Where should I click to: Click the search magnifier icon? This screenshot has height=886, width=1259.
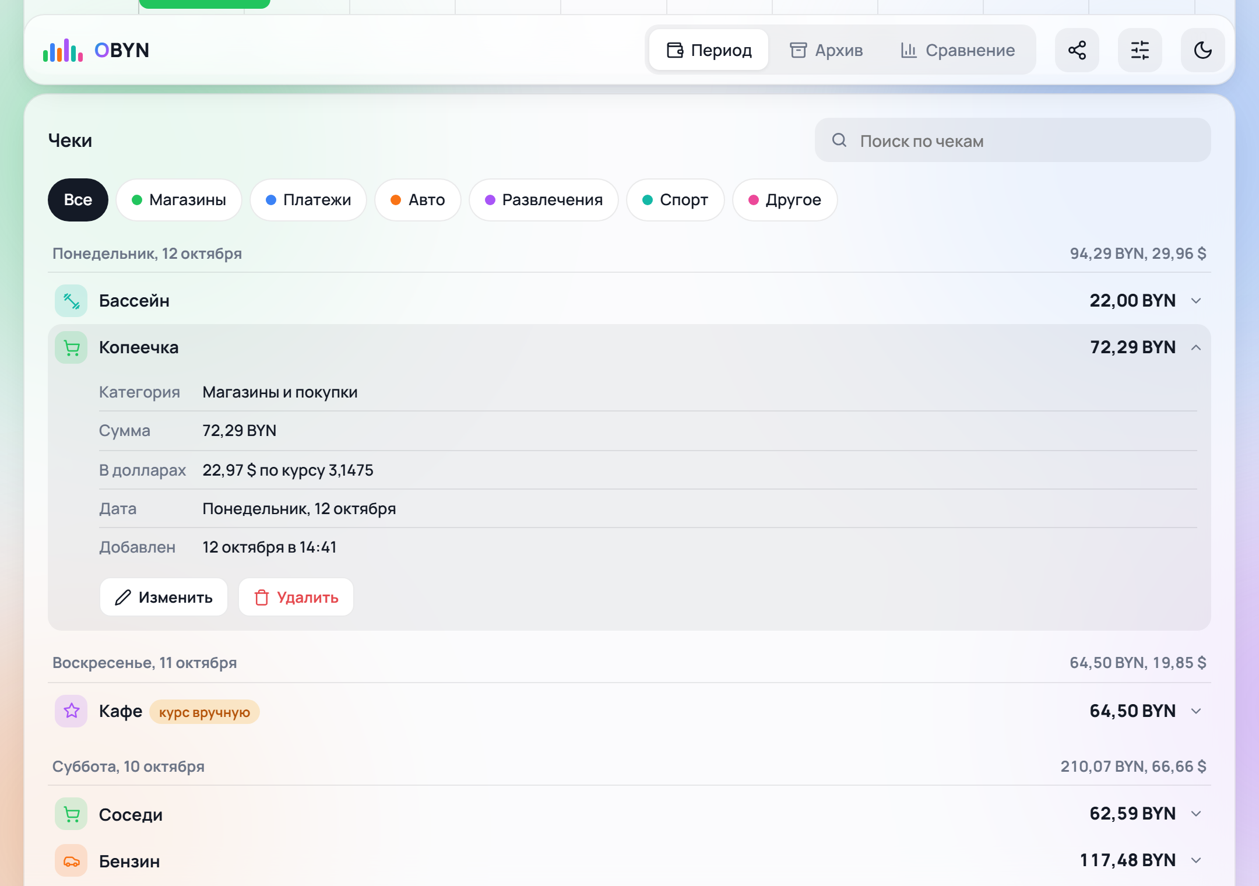pyautogui.click(x=839, y=140)
